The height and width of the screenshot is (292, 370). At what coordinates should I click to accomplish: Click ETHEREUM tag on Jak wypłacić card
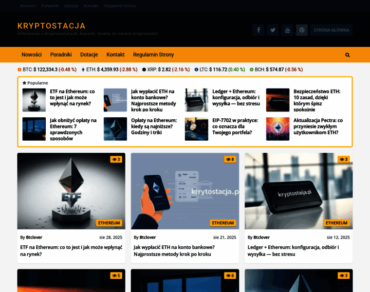[223, 223]
